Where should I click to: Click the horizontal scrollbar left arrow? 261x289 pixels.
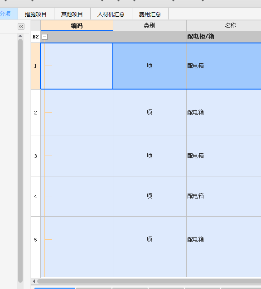(34, 281)
